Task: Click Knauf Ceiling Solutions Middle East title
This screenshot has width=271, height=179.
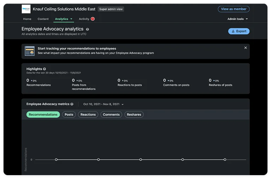Action: (64, 9)
